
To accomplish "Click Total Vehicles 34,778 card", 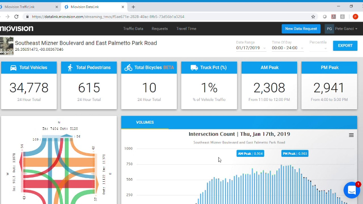I will click(29, 85).
